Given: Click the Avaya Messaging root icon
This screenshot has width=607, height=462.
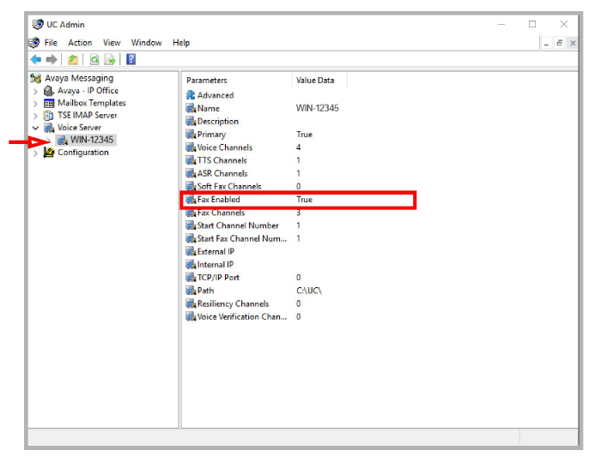Looking at the screenshot, I should tap(35, 78).
